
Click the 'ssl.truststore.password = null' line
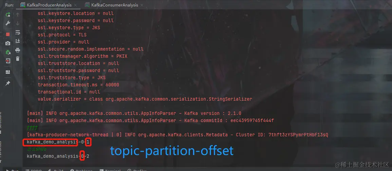click(78, 71)
